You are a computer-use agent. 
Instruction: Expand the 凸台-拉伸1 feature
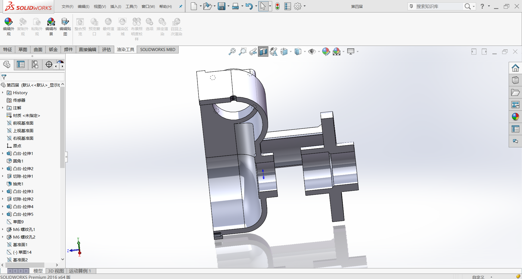coord(3,153)
